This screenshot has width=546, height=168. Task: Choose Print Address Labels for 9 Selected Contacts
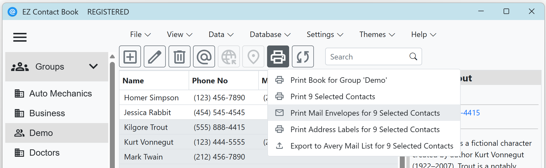coord(364,129)
